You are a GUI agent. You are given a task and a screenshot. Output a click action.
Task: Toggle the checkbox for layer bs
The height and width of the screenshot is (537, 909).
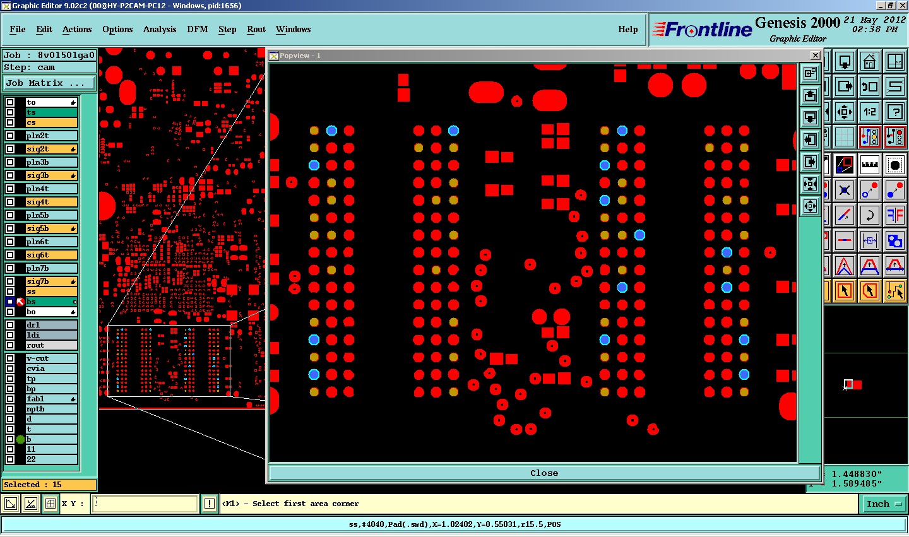click(10, 302)
